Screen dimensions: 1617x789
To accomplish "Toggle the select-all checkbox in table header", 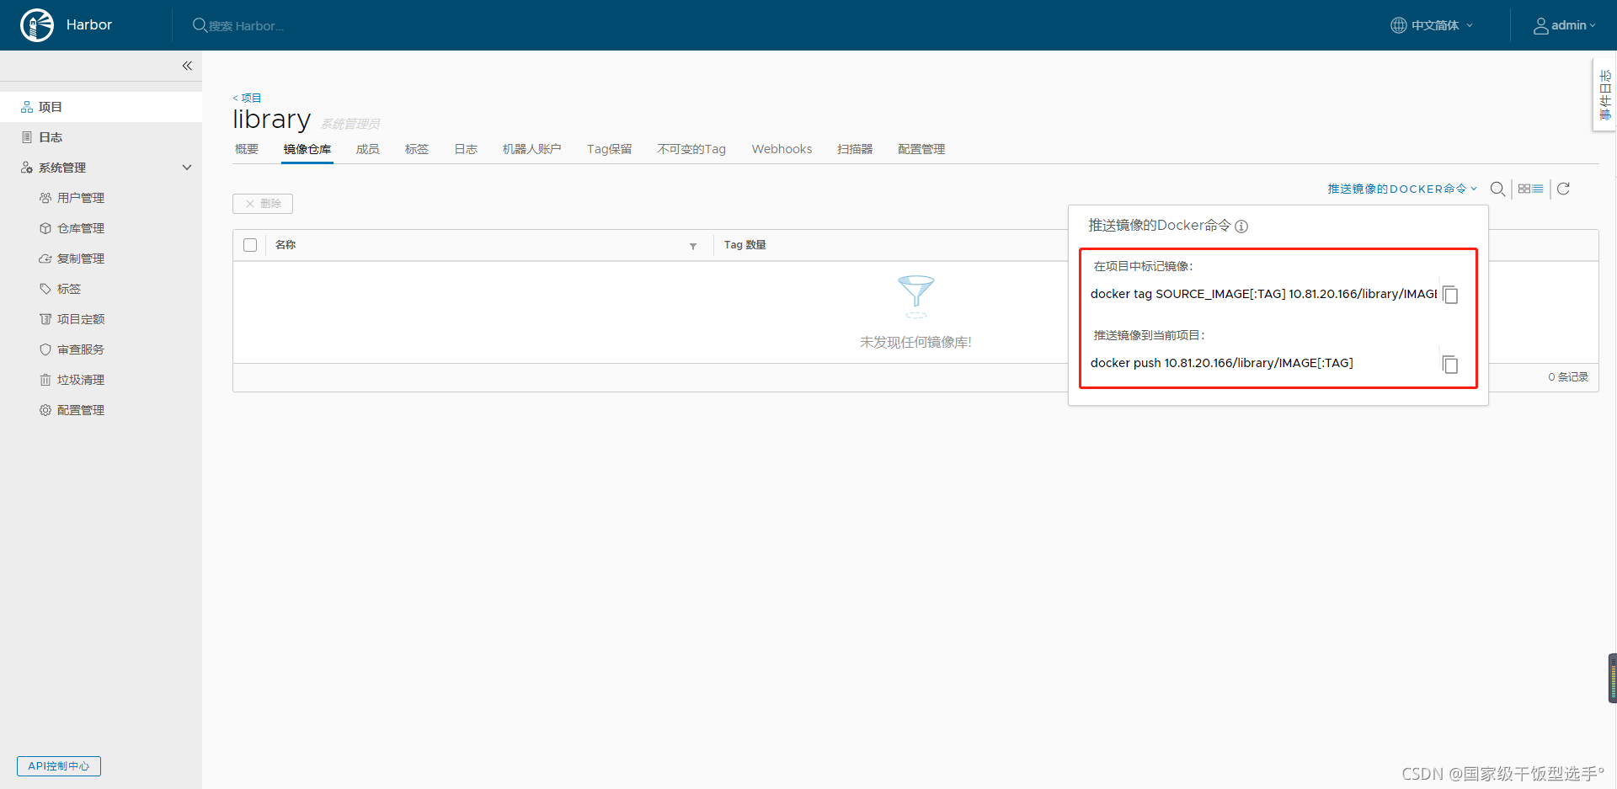I will [x=250, y=245].
